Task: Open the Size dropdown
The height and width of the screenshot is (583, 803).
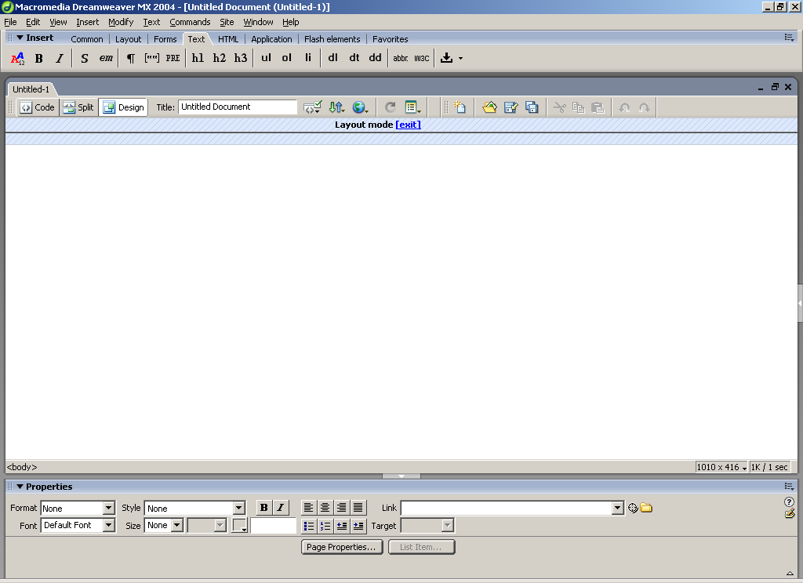Action: [x=176, y=525]
